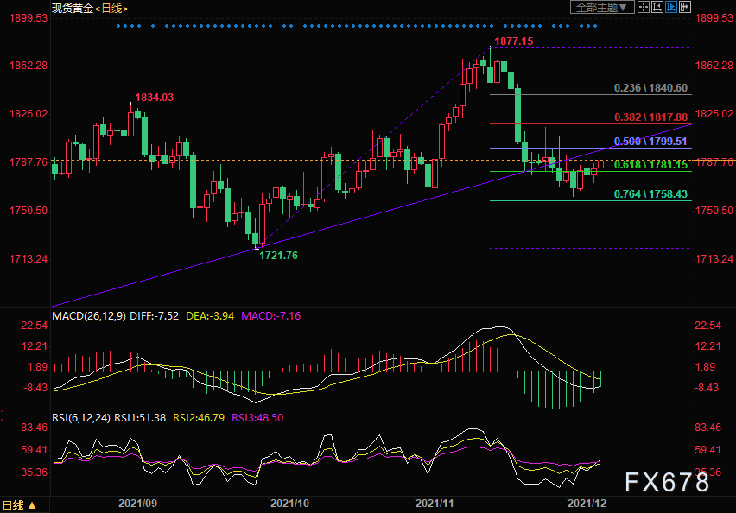Open the 全部主题 theme dropdown
The width and height of the screenshot is (736, 513).
[x=602, y=7]
